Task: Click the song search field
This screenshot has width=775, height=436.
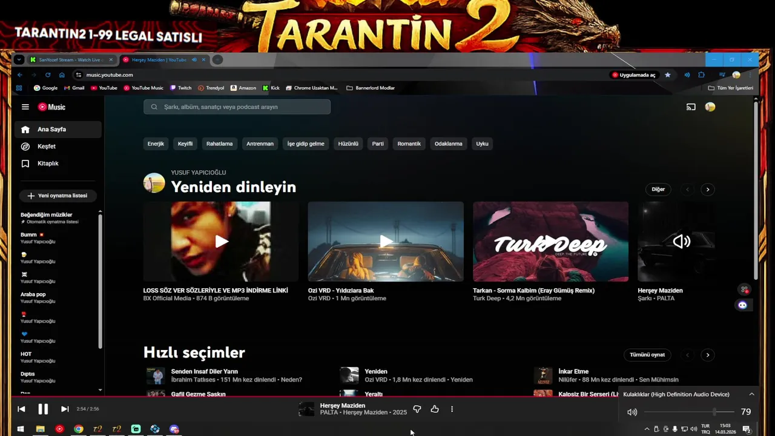Action: point(237,107)
